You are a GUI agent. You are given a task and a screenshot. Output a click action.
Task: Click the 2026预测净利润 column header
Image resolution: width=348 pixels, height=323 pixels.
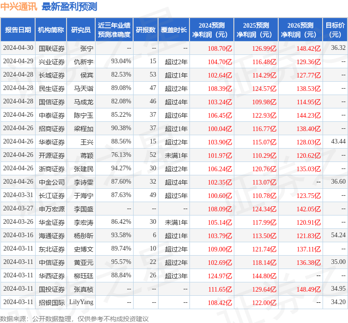tap(300, 30)
